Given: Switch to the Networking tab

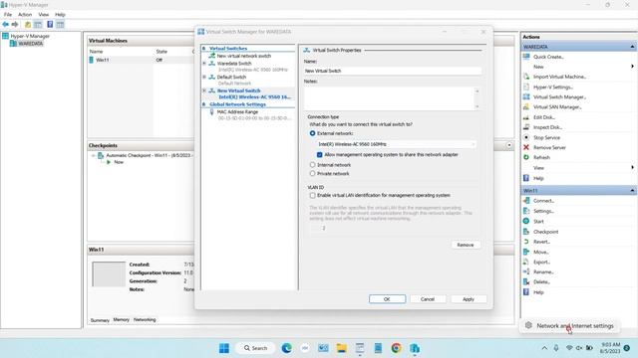Looking at the screenshot, I should coord(145,320).
